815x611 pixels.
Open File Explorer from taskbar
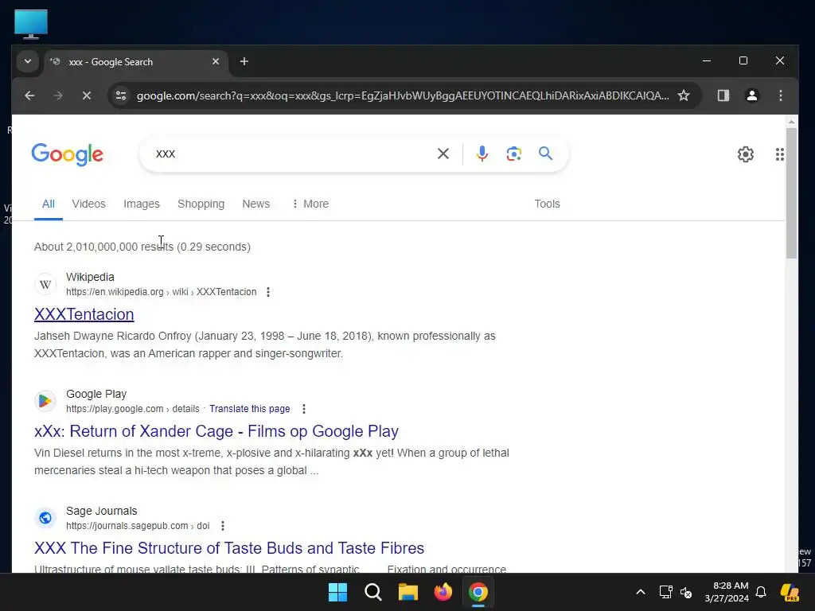pos(408,592)
